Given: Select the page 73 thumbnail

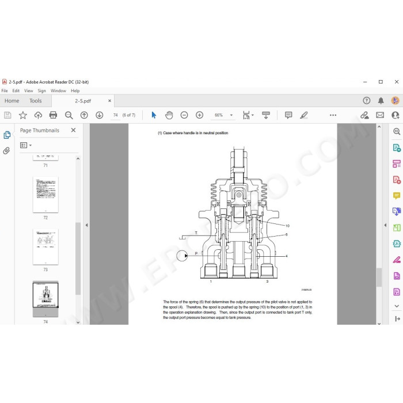Looking at the screenshot, I should point(45,247).
